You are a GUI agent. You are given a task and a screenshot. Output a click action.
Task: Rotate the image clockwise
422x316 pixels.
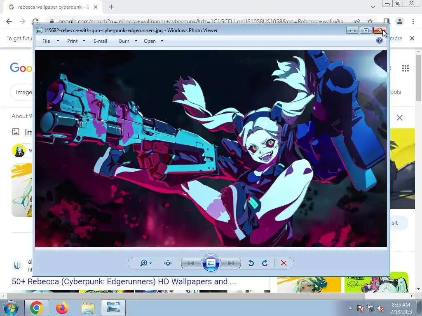click(x=265, y=263)
